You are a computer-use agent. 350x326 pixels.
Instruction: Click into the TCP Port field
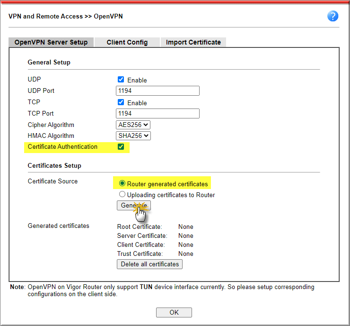tap(157, 114)
